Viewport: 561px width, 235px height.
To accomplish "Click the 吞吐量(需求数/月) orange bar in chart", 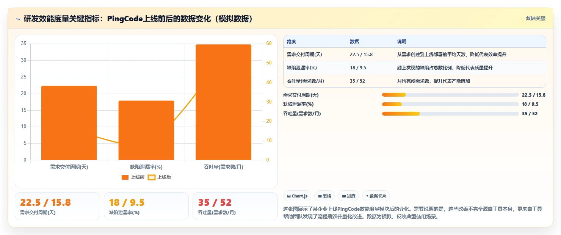I will (x=223, y=102).
